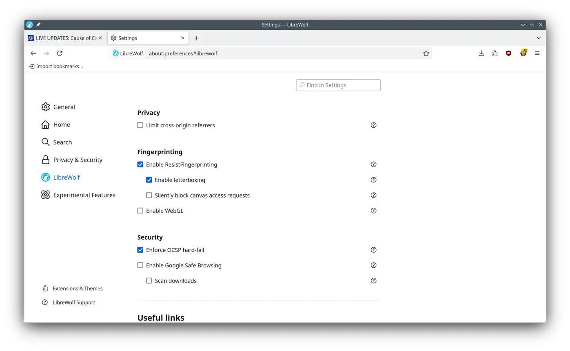Open the hamburger application menu
Image resolution: width=570 pixels, height=351 pixels.
tap(537, 53)
